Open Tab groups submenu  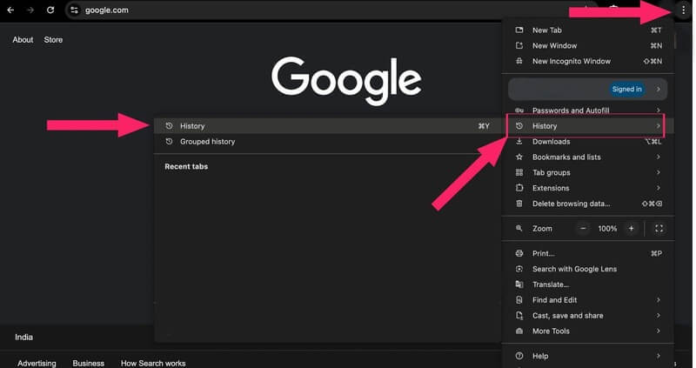(588, 172)
